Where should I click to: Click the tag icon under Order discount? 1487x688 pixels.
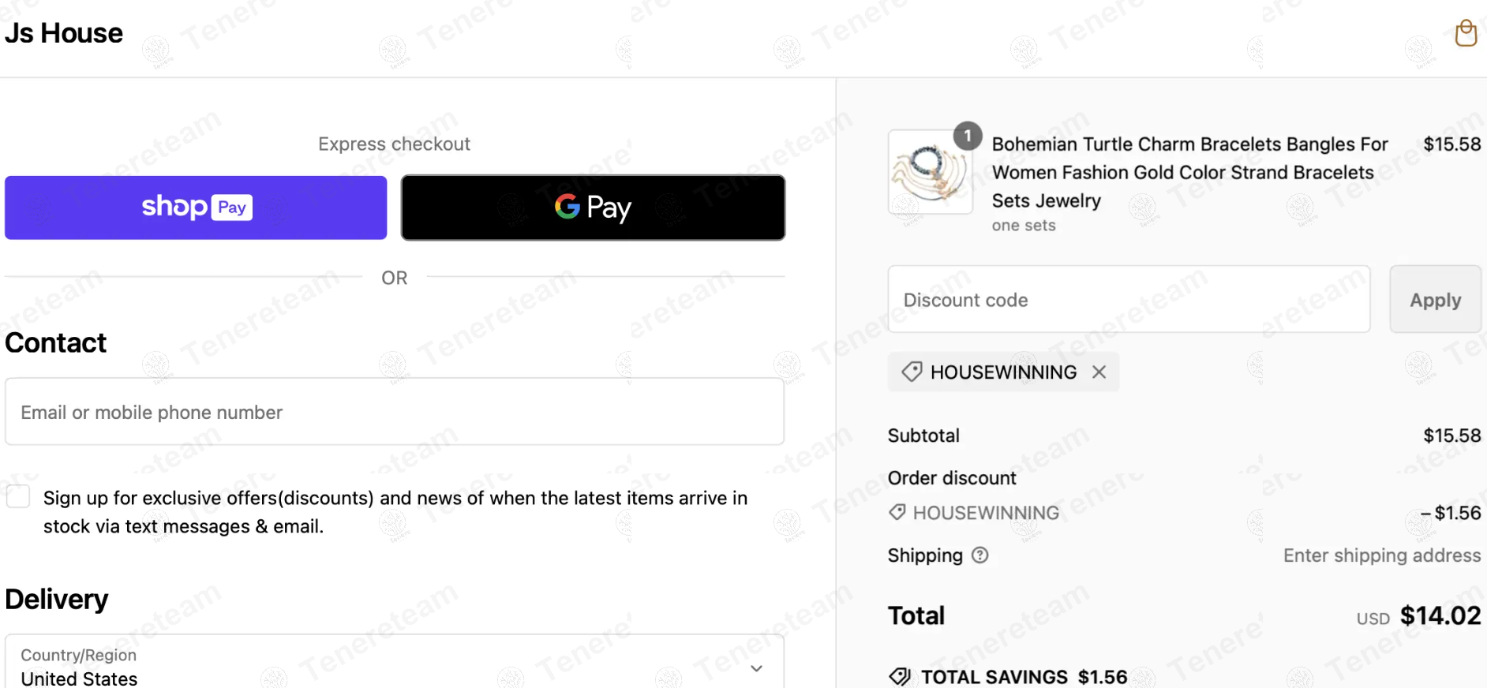click(897, 512)
